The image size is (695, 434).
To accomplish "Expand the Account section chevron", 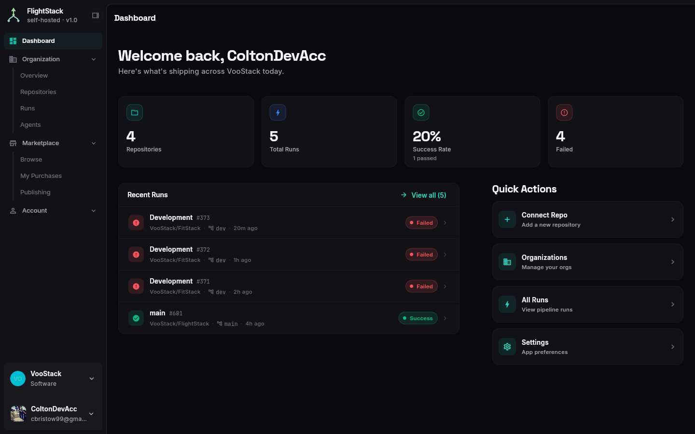I will pos(94,211).
